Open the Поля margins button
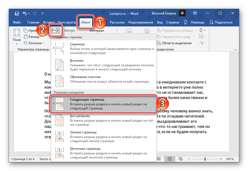 coord(17,37)
